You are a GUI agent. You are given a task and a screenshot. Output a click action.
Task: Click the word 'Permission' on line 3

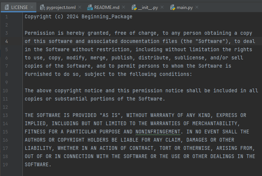pos(40,33)
